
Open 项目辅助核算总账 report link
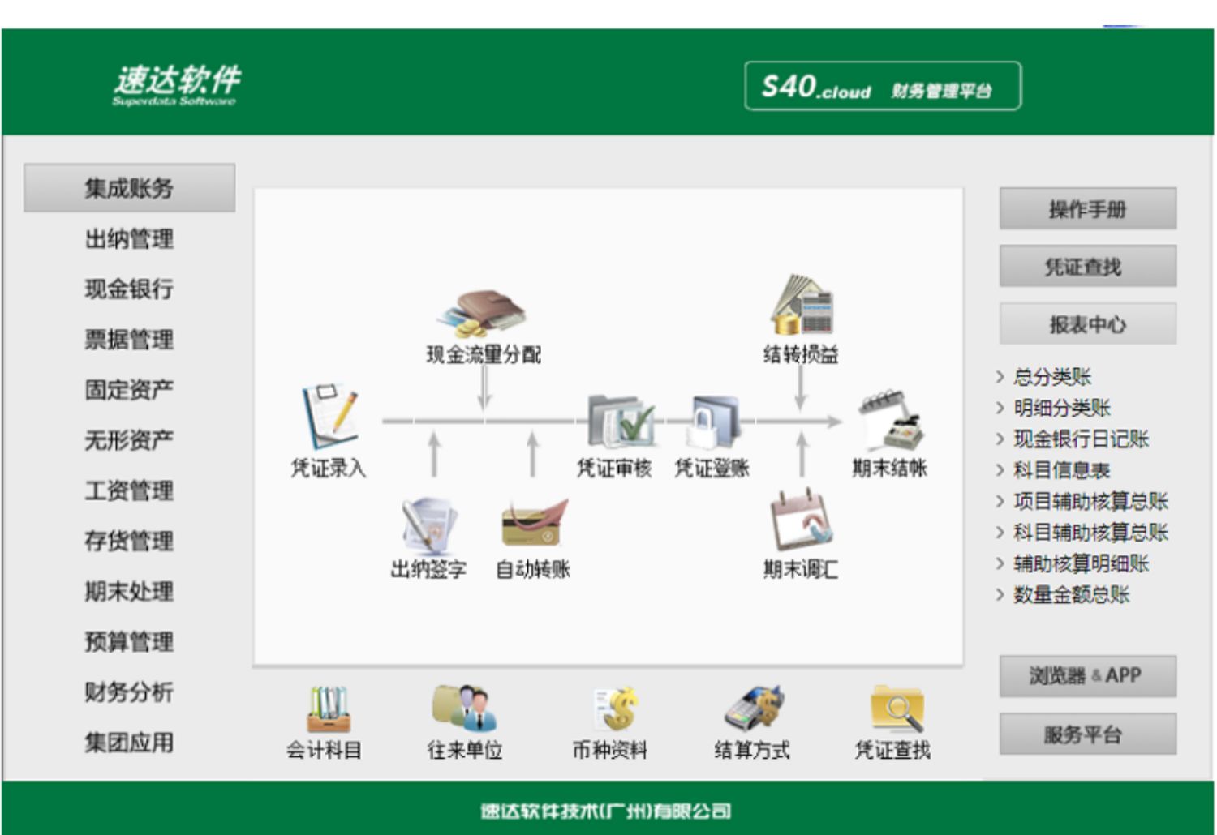[x=1091, y=502]
